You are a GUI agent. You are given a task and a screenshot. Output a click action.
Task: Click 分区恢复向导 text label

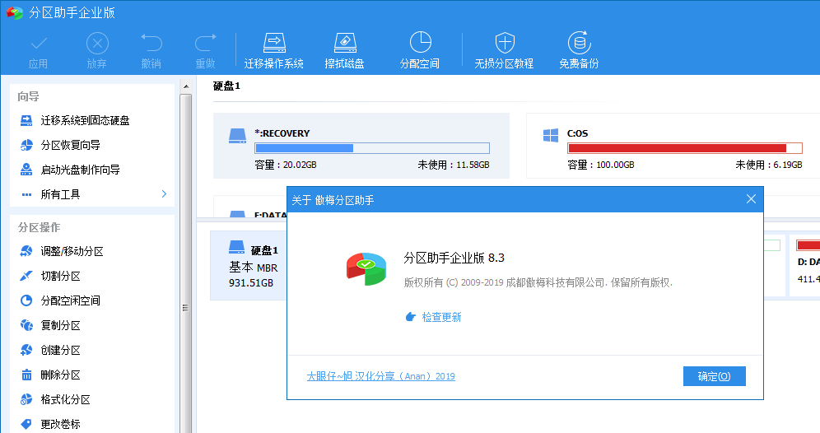coord(71,146)
